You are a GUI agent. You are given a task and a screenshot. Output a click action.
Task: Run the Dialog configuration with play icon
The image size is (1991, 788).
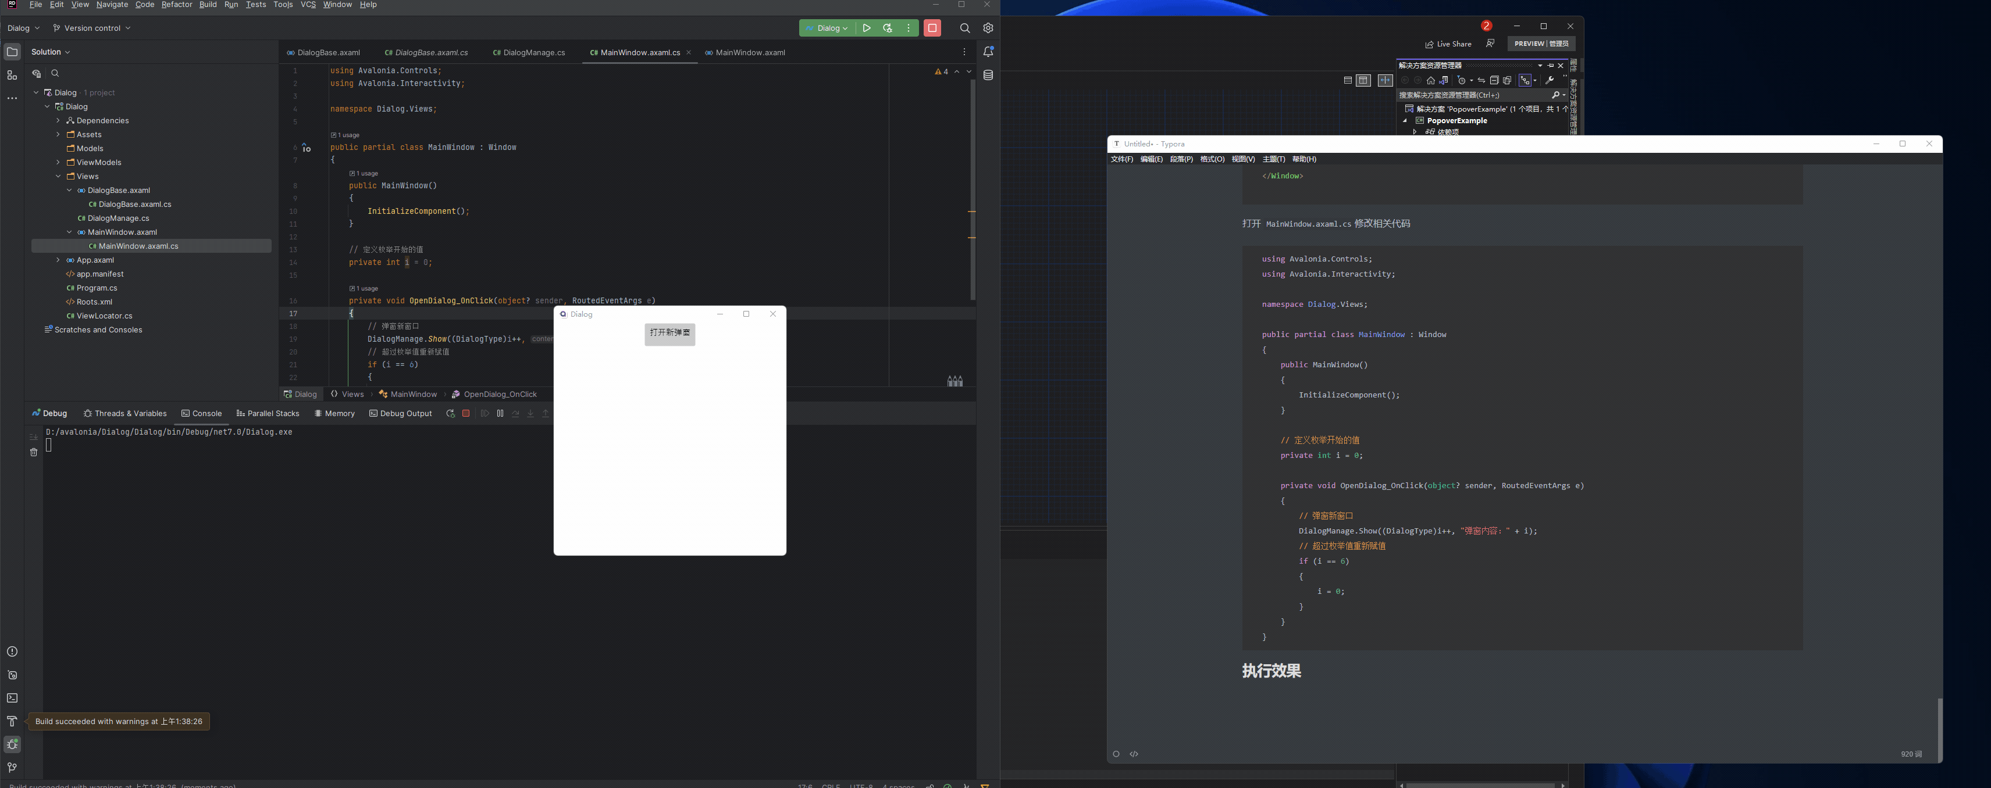tap(867, 28)
